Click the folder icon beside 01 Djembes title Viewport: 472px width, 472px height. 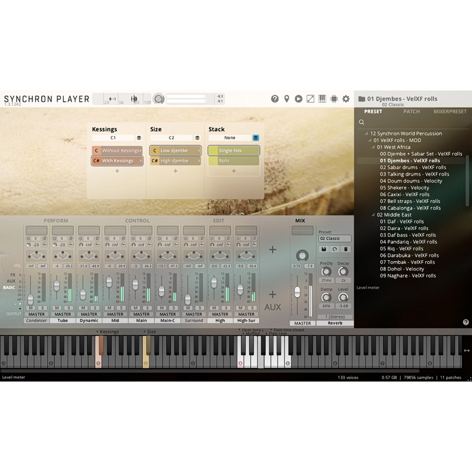pos(362,99)
